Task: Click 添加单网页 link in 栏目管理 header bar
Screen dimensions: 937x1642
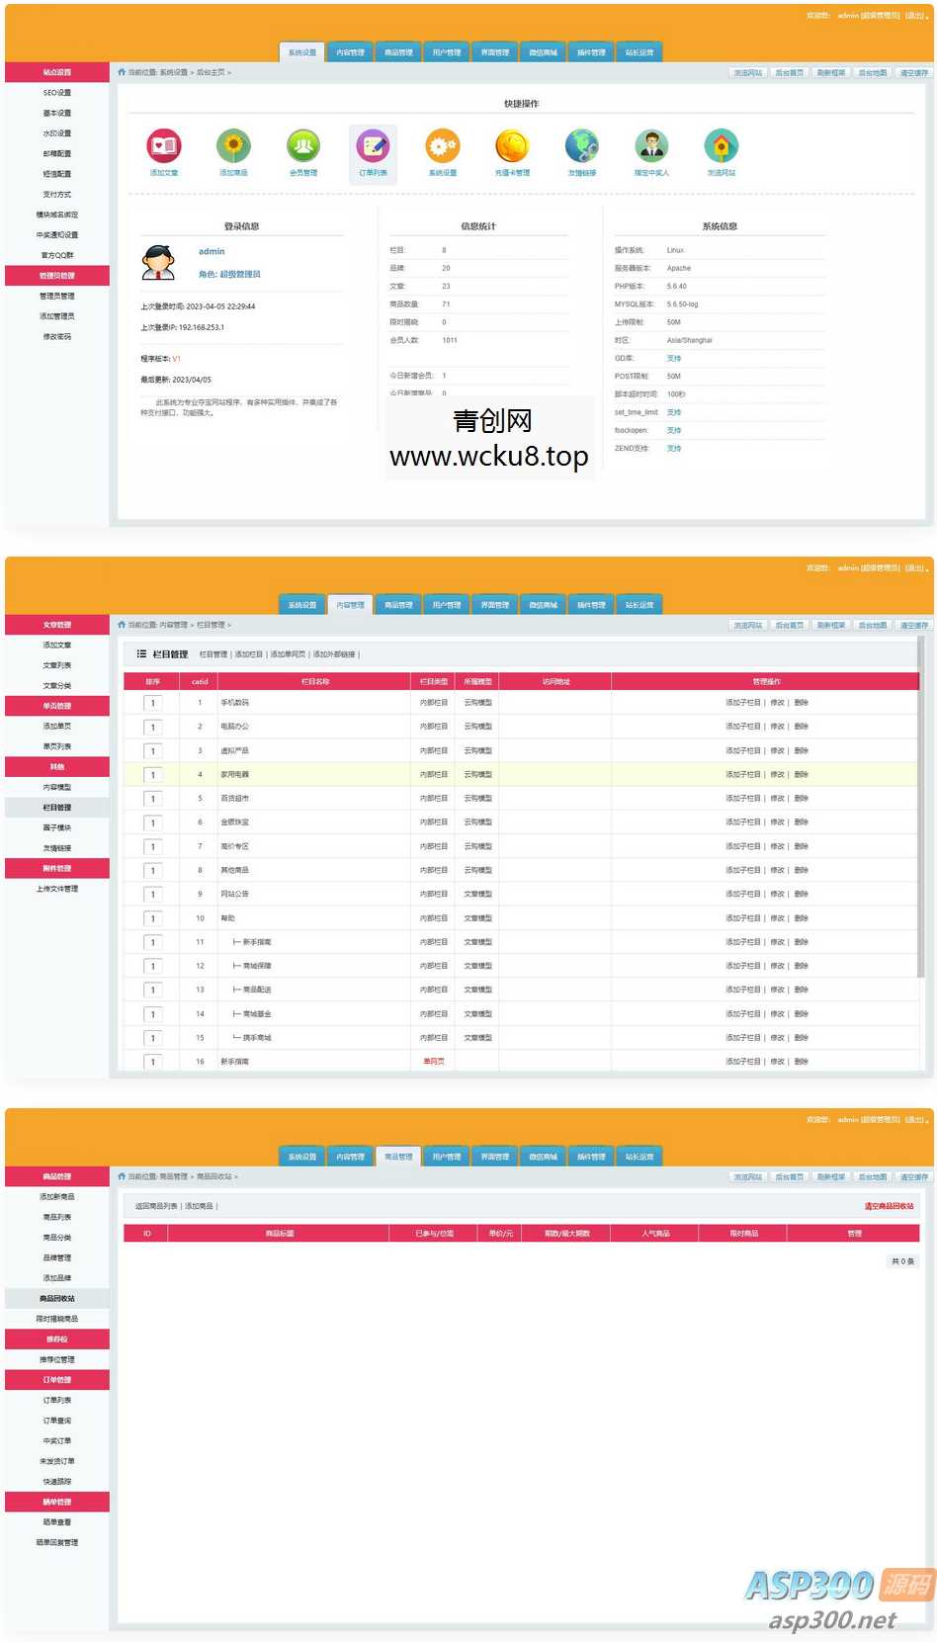Action: pos(288,654)
